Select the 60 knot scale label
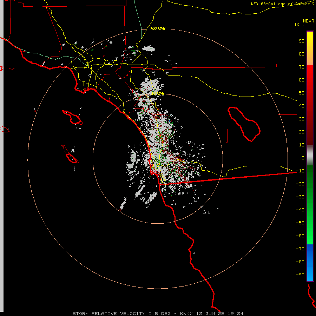The image size is (316, 316). point(302,80)
